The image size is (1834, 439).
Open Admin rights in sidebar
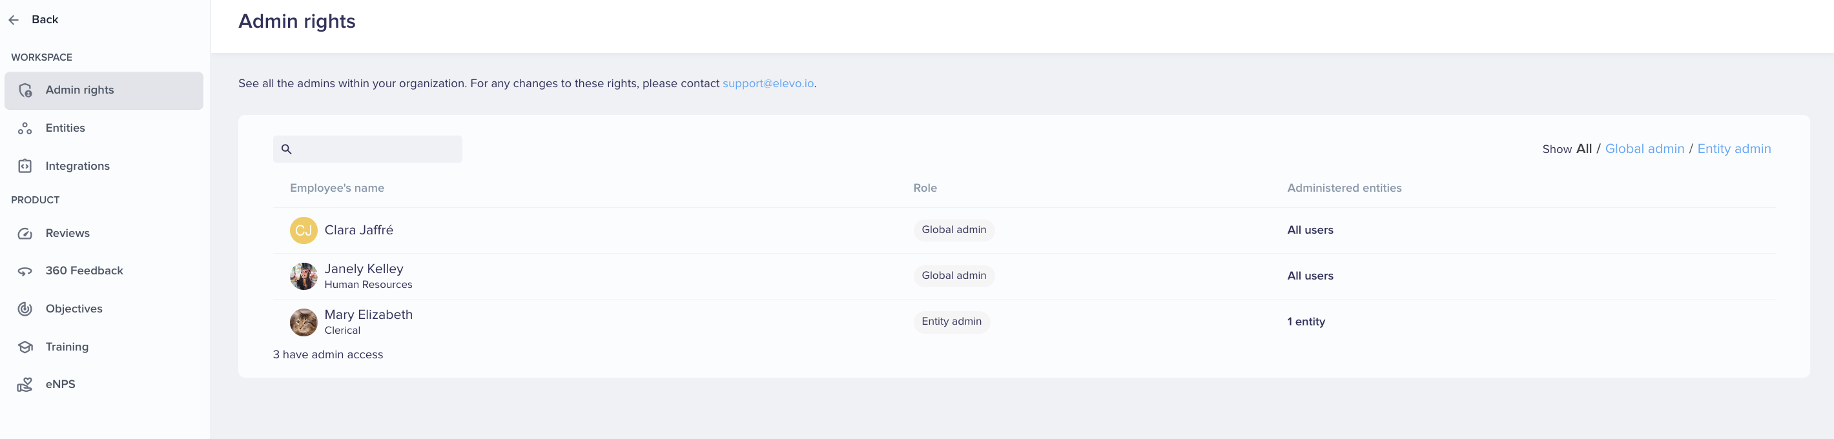click(x=104, y=90)
